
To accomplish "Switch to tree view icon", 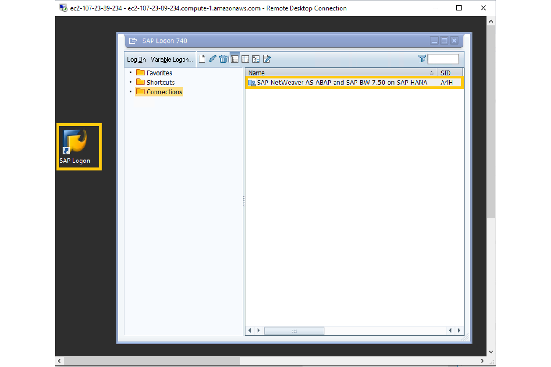I will click(256, 59).
